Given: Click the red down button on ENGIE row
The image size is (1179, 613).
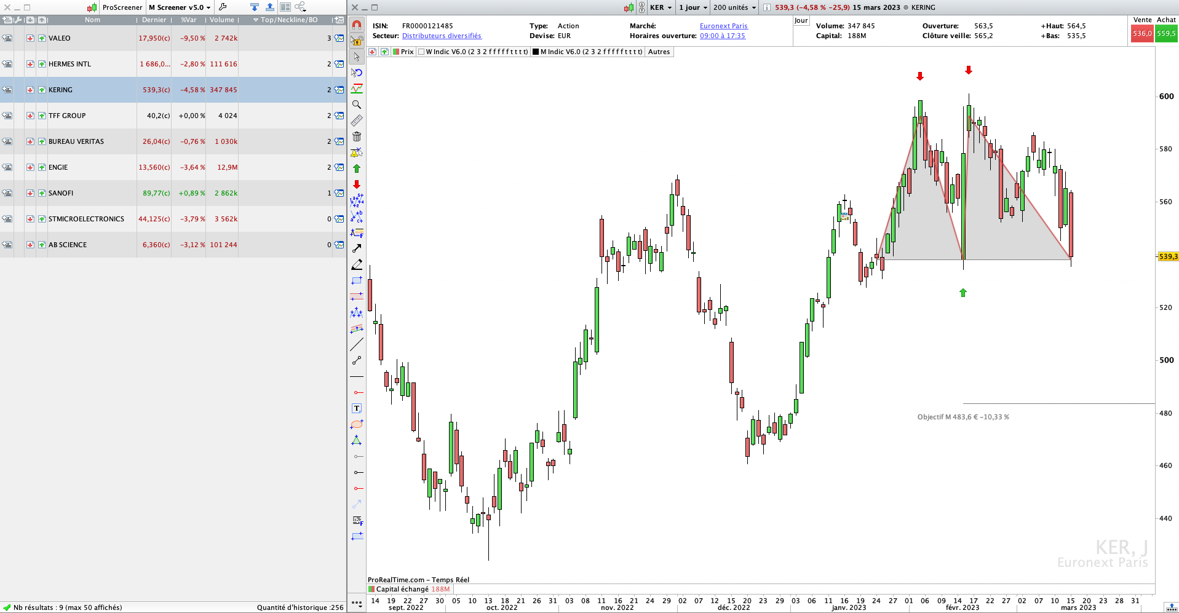Looking at the screenshot, I should click(30, 167).
